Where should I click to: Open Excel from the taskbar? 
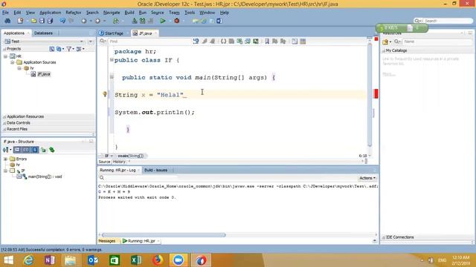pos(136,260)
